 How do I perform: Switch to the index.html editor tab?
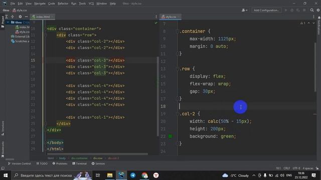(43, 16)
